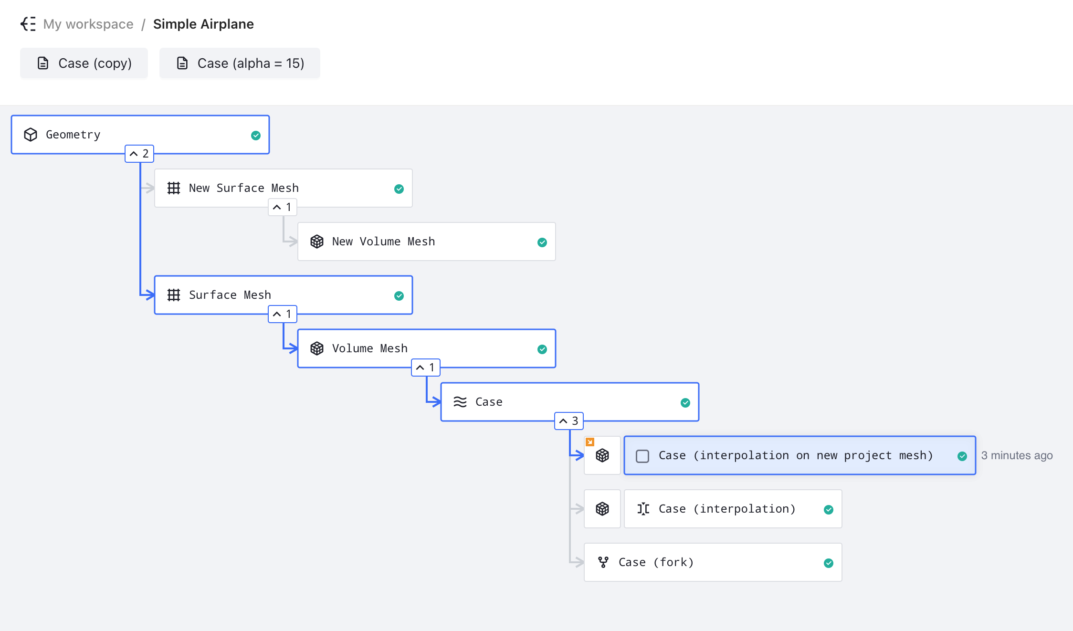Click the volume mesh cube icon on New Volume Mesh
The width and height of the screenshot is (1073, 631).
pos(317,242)
